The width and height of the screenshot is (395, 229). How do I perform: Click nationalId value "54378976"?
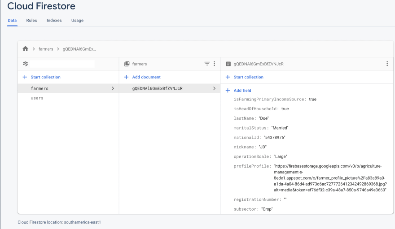coord(274,138)
